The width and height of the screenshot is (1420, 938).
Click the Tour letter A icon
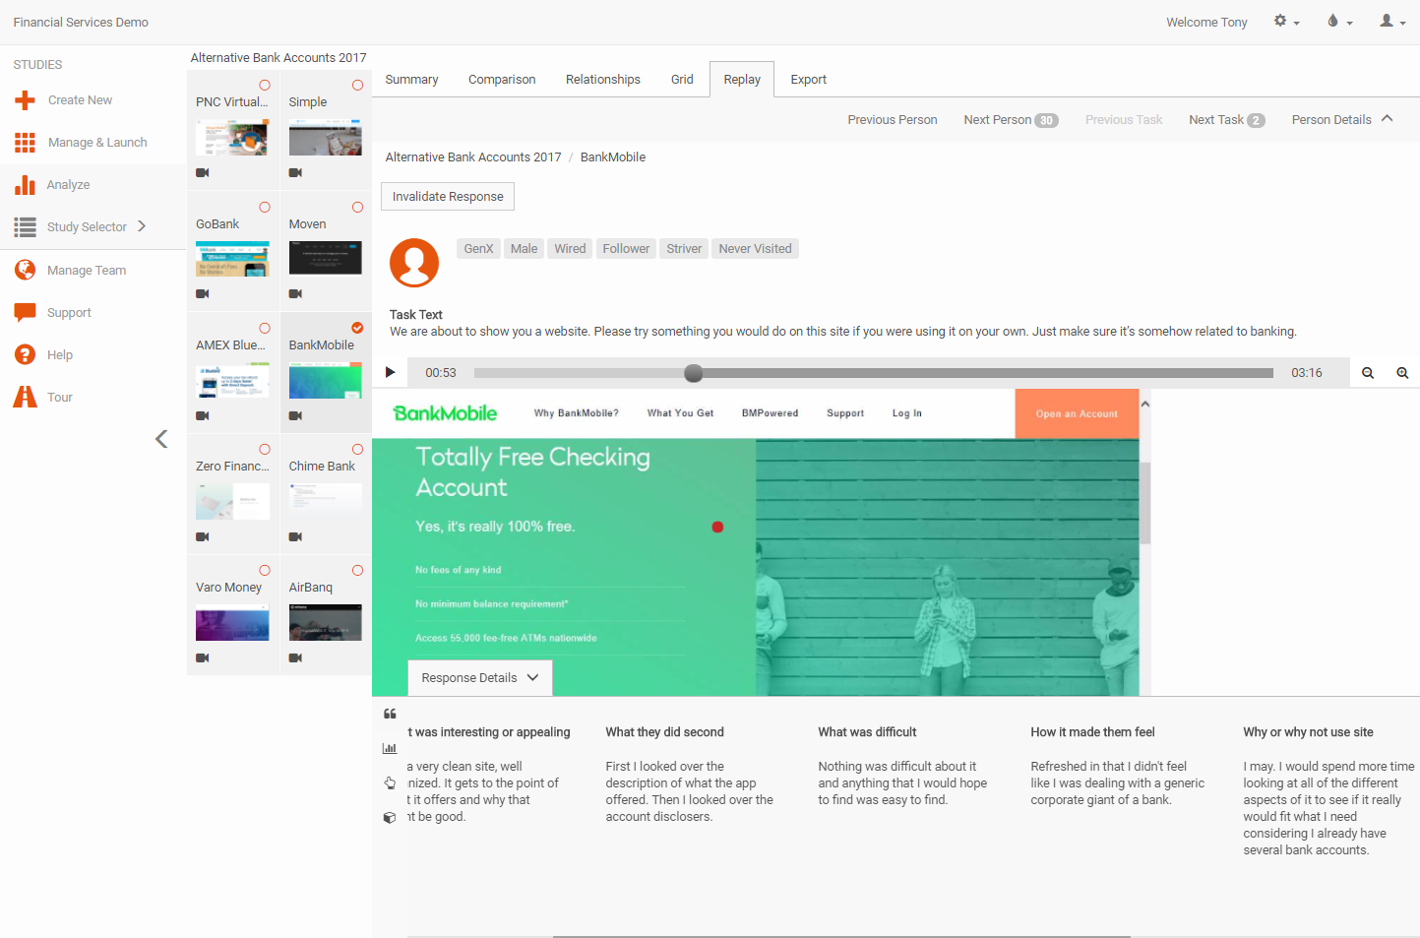25,397
